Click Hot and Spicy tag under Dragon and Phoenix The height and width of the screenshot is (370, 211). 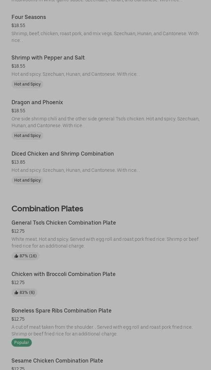[27, 136]
